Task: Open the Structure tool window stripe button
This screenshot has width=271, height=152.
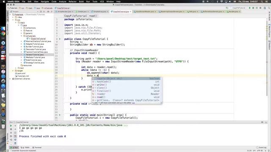Action: (8, 29)
